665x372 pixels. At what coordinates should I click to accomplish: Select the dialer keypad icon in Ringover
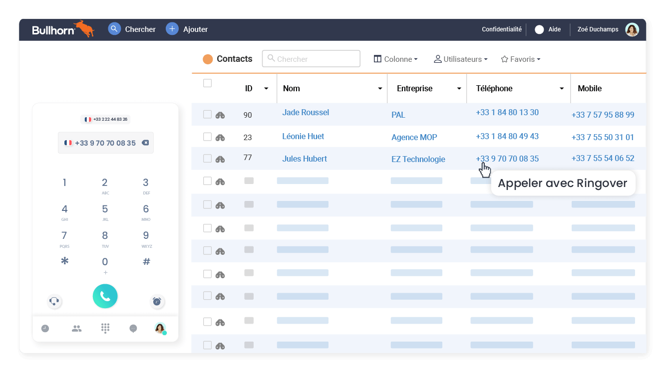tap(105, 328)
